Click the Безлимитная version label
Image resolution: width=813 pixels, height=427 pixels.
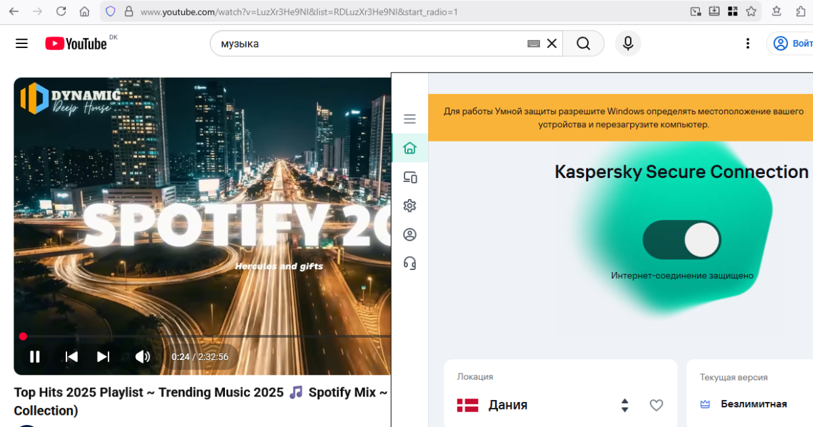754,404
